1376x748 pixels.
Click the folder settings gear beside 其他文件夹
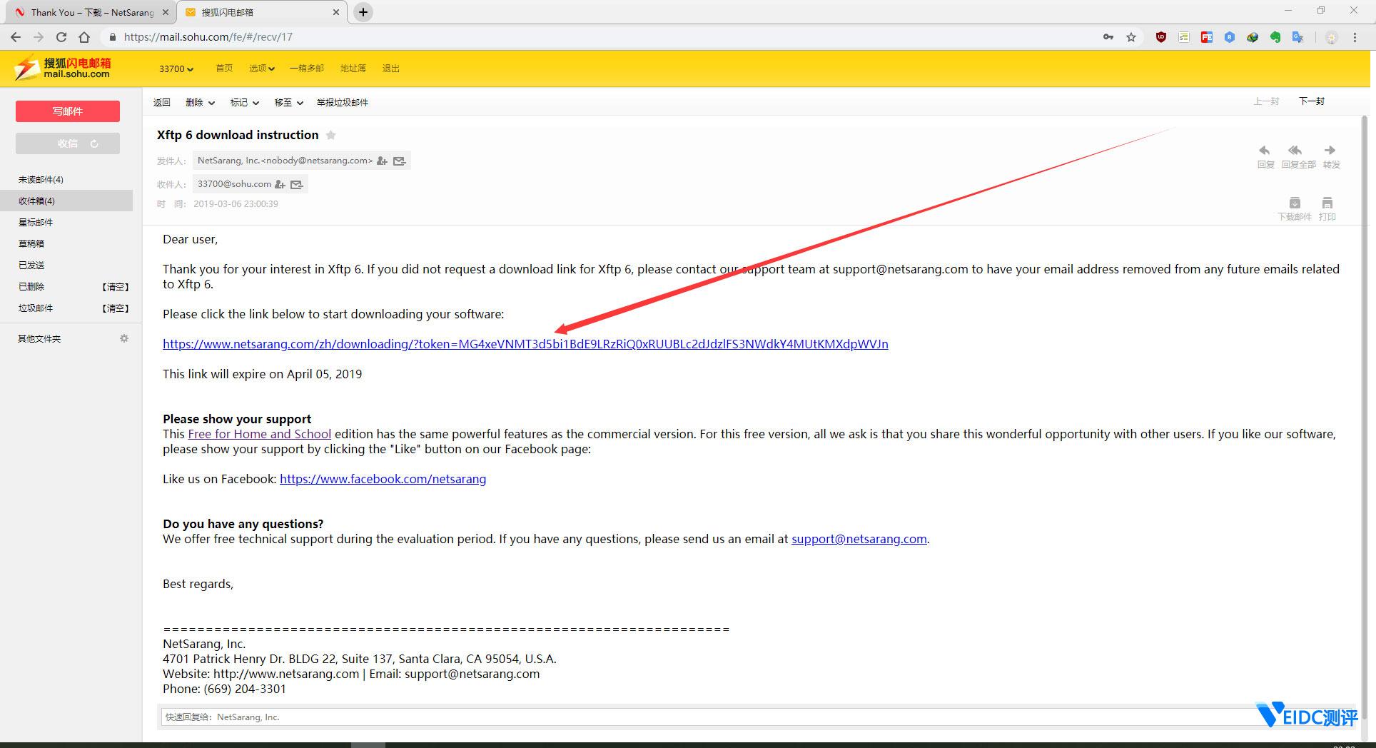(124, 338)
